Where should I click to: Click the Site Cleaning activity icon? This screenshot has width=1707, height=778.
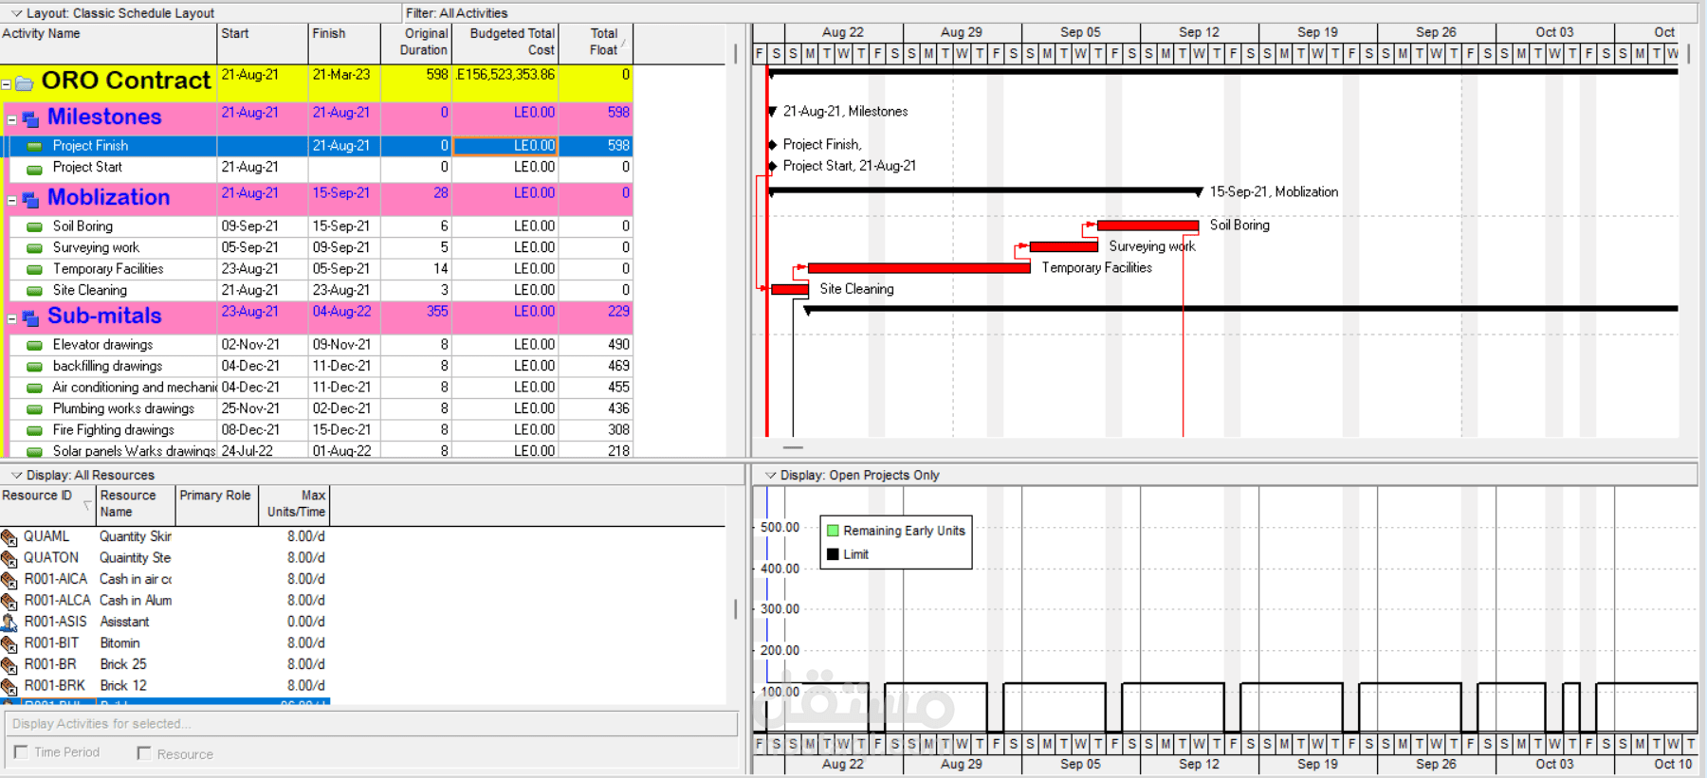coord(34,291)
